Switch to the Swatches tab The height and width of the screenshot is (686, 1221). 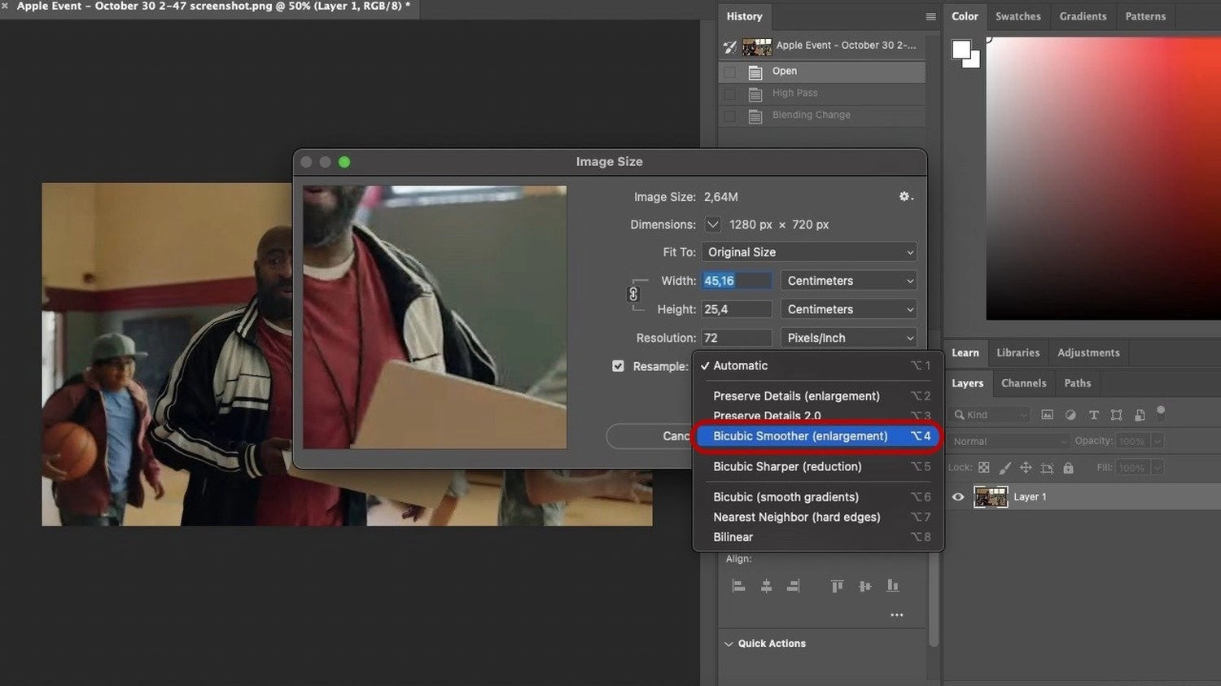pyautogui.click(x=1017, y=16)
